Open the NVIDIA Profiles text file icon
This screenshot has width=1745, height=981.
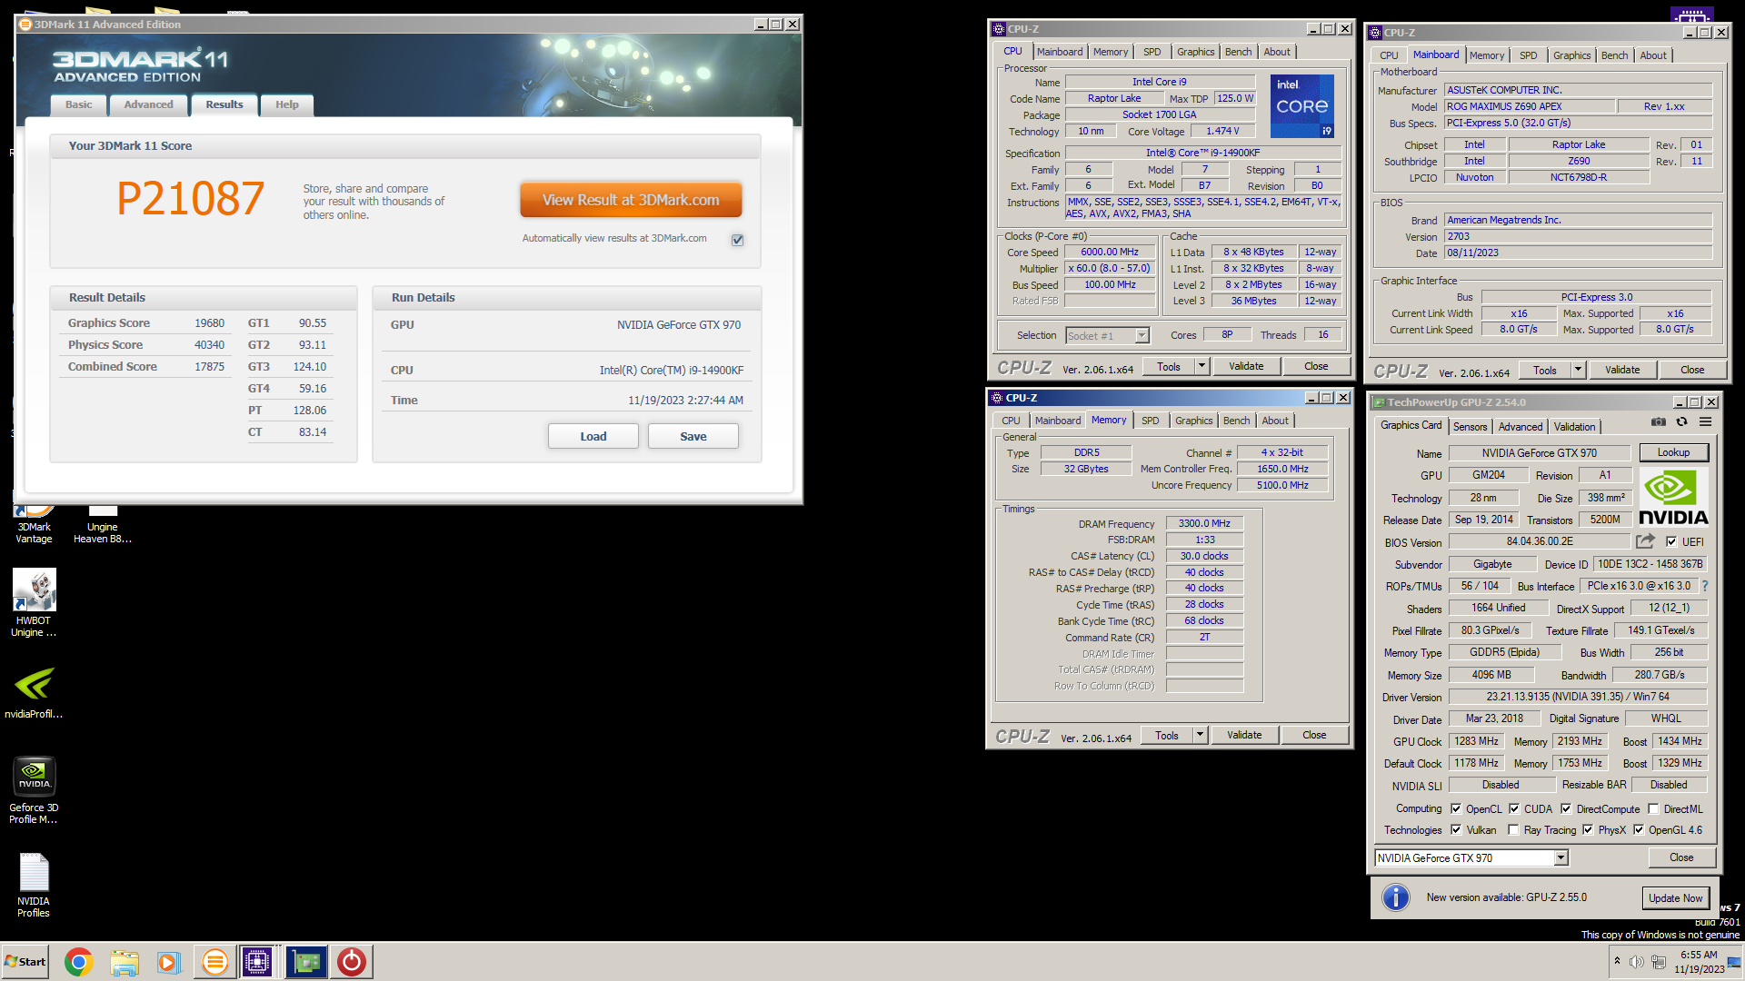pos(34,885)
